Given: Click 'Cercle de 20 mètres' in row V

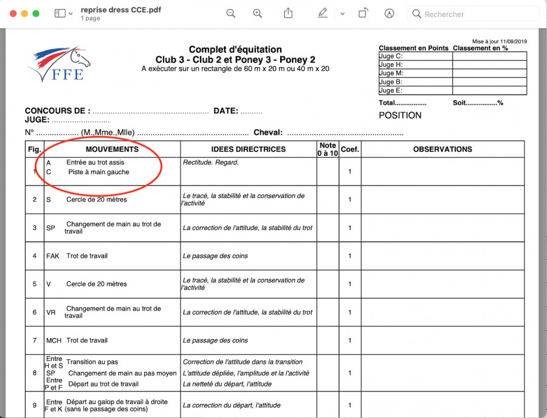Looking at the screenshot, I should pyautogui.click(x=97, y=284).
